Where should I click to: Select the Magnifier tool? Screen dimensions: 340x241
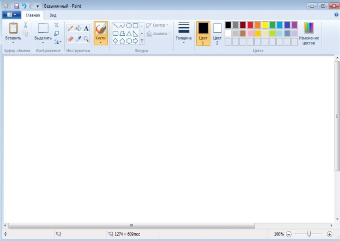(x=86, y=39)
